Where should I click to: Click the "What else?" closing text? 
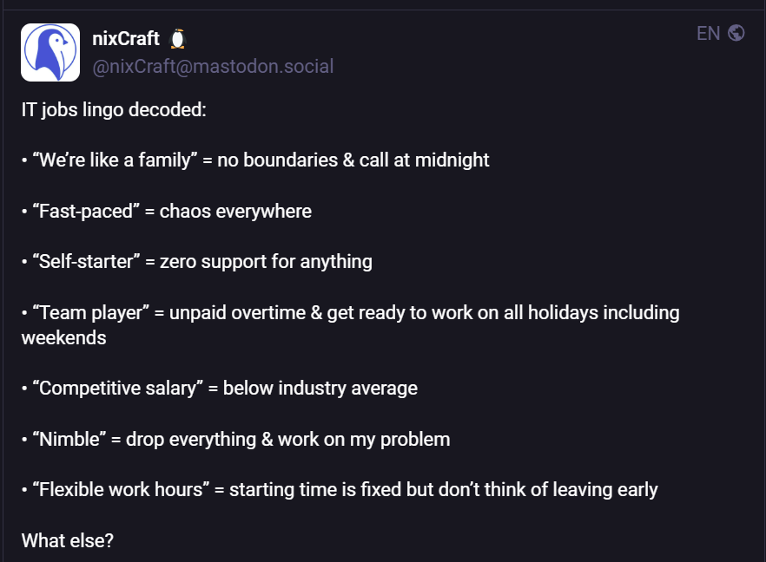(68, 540)
